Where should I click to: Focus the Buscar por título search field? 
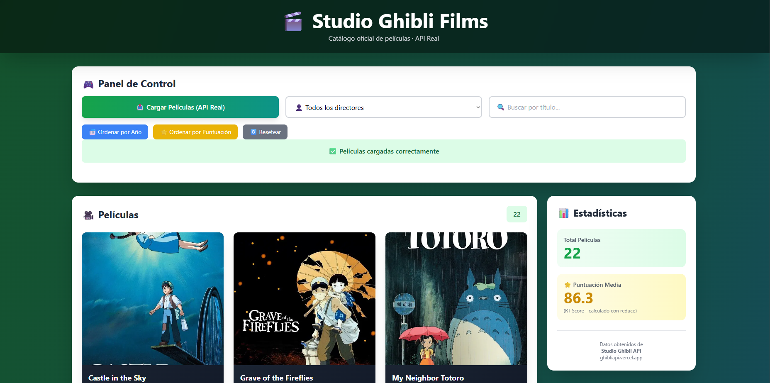click(587, 107)
